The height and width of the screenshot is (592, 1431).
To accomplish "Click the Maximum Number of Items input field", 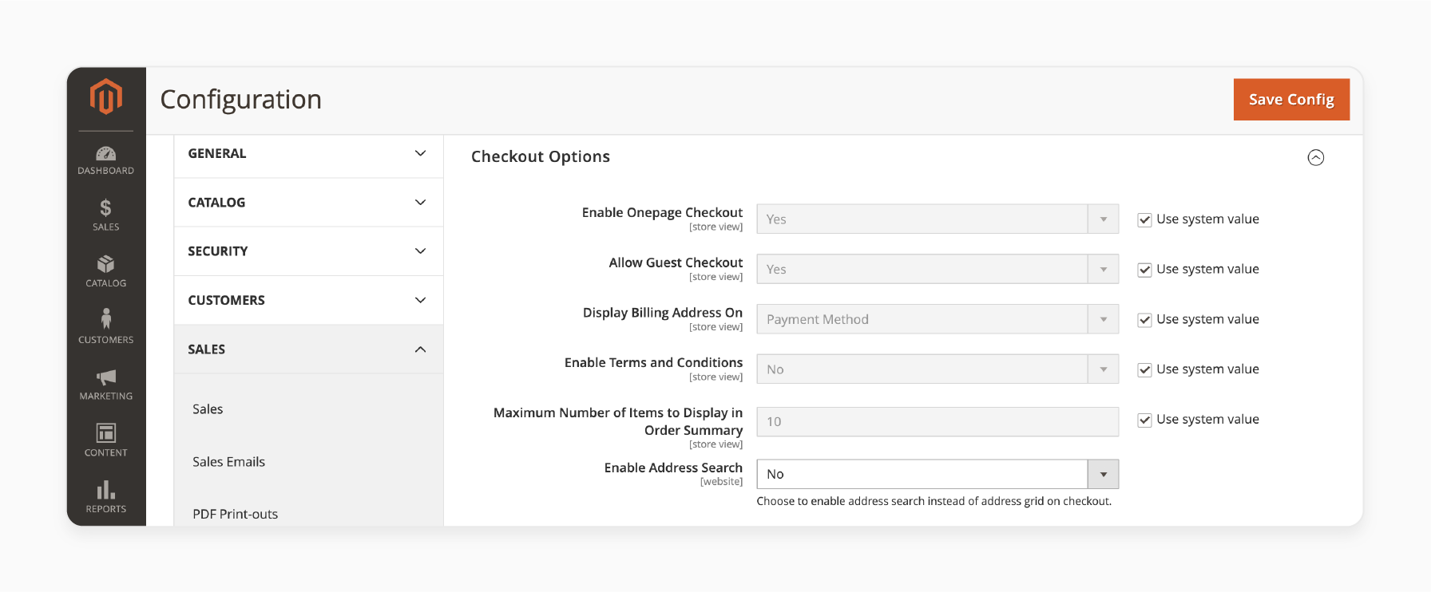I will [937, 422].
